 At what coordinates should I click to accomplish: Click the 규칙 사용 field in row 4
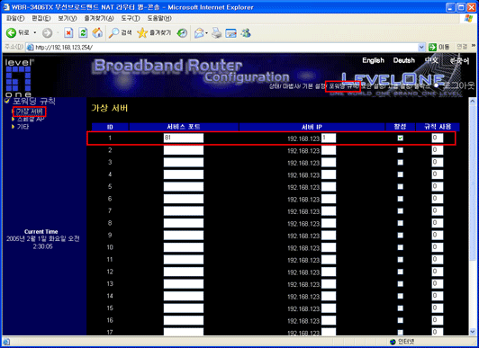coord(438,174)
